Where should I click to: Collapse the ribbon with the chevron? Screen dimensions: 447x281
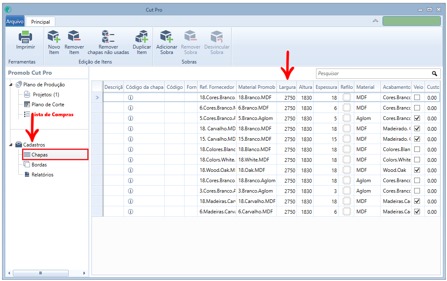pyautogui.click(x=375, y=21)
